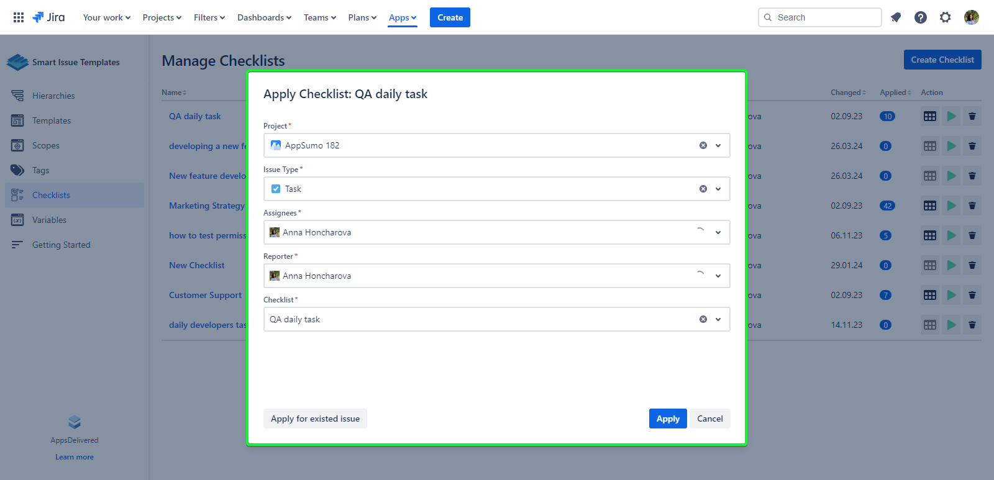Open the Projects menu
The image size is (994, 480).
tap(162, 17)
